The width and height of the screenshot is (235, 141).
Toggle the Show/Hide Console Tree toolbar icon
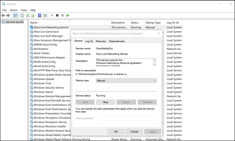pos(15,15)
